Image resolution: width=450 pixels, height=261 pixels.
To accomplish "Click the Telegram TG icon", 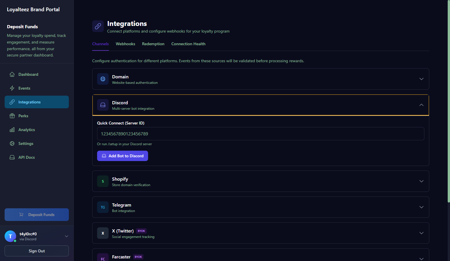I will click(x=103, y=207).
